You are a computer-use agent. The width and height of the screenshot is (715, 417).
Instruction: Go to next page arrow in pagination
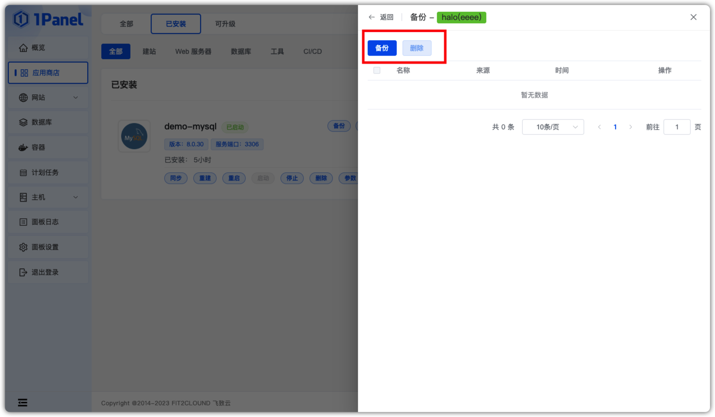(631, 127)
